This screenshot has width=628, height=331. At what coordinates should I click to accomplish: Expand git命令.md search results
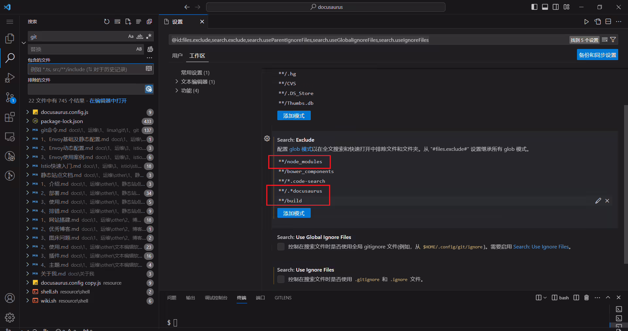[x=27, y=130]
